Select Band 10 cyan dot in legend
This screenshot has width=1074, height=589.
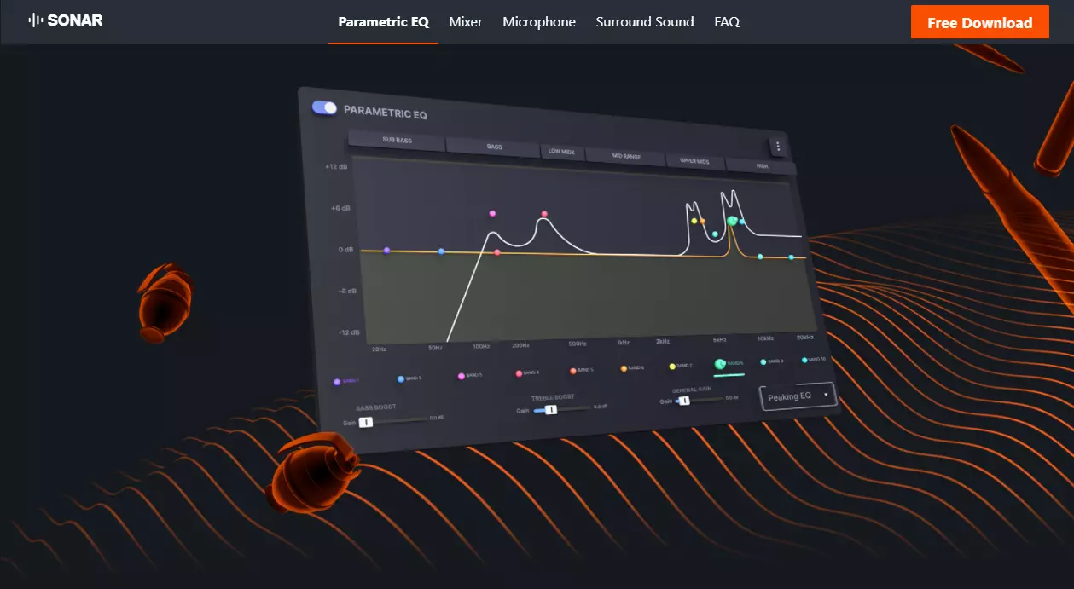click(806, 361)
